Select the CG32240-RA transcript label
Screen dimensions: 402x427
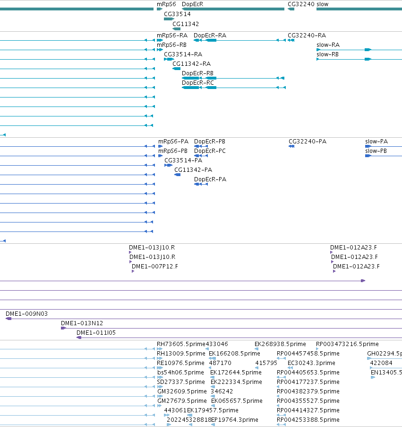[307, 36]
